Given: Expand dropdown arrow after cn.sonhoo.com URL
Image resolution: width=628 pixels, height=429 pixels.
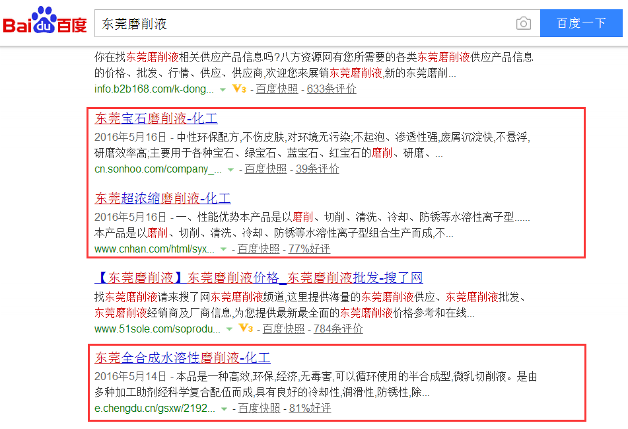Looking at the screenshot, I should [230, 170].
